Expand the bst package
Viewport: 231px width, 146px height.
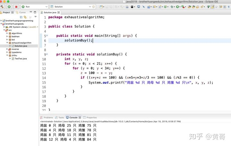(7, 40)
